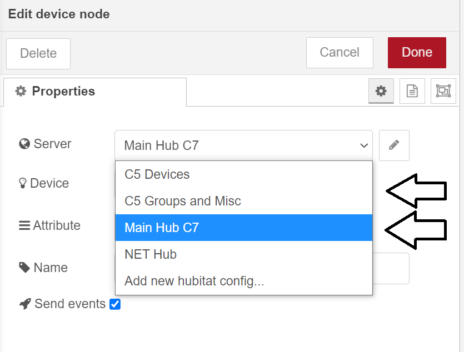The image size is (464, 352).
Task: Select C5 Devices from server list
Action: pyautogui.click(x=244, y=174)
